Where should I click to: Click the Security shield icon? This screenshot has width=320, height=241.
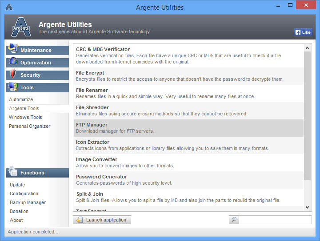(x=13, y=74)
